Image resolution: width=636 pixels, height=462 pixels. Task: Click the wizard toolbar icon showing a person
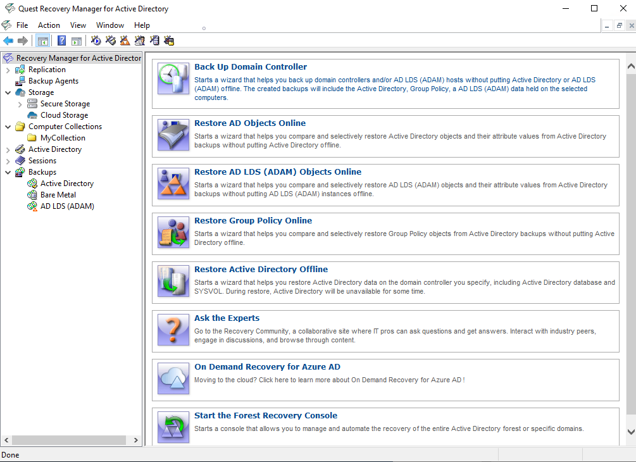(139, 41)
